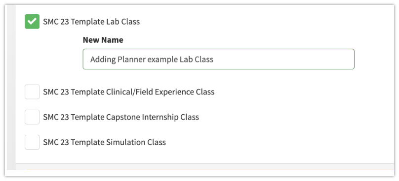Tick the Capstone Internship Class checkbox

[x=32, y=117]
